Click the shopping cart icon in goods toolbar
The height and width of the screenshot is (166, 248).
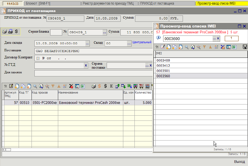pyautogui.click(x=135, y=86)
